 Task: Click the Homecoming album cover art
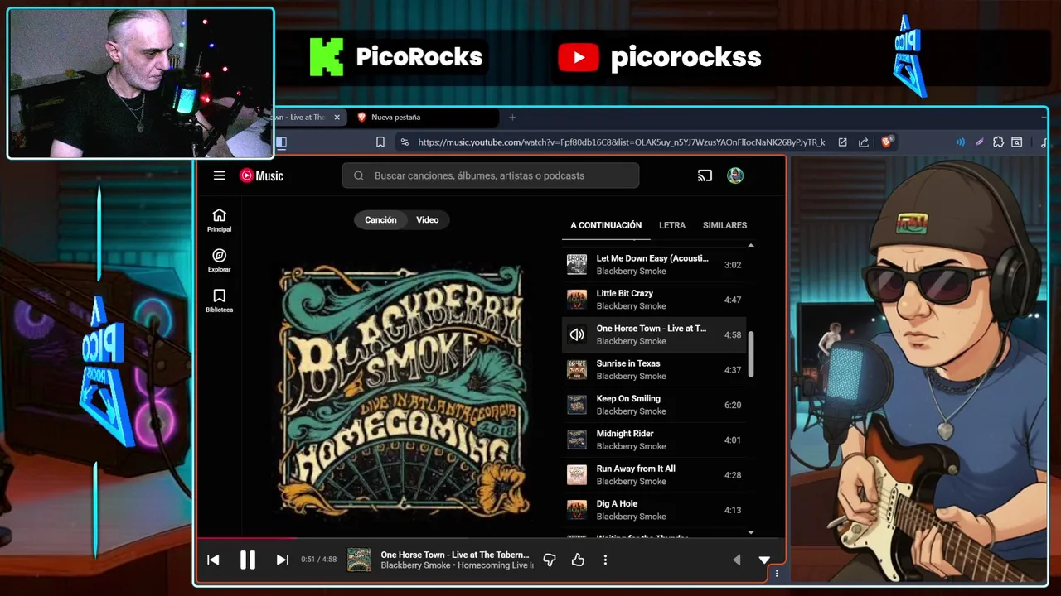(403, 391)
